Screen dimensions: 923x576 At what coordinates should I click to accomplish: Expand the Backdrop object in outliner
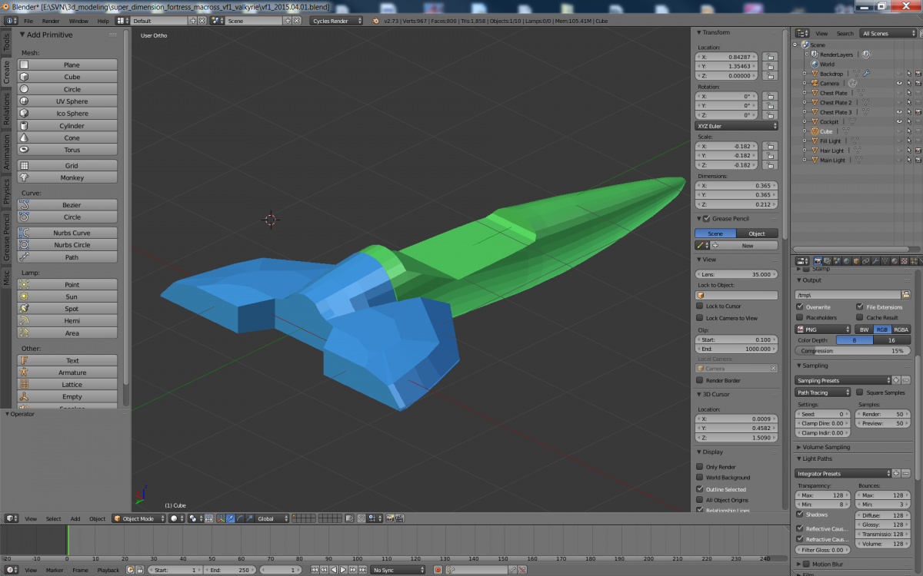pyautogui.click(x=805, y=74)
